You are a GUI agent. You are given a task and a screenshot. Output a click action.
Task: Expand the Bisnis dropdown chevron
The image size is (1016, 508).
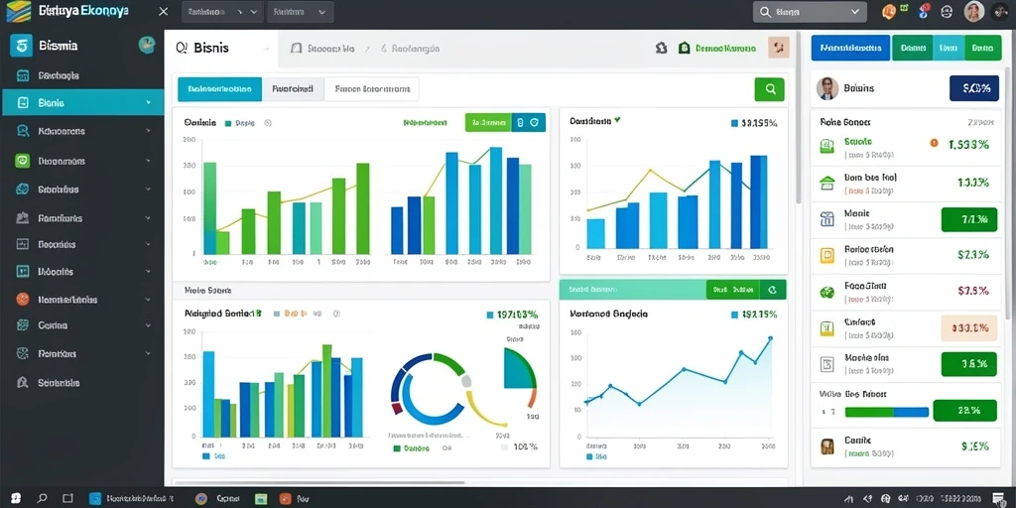coord(266,49)
